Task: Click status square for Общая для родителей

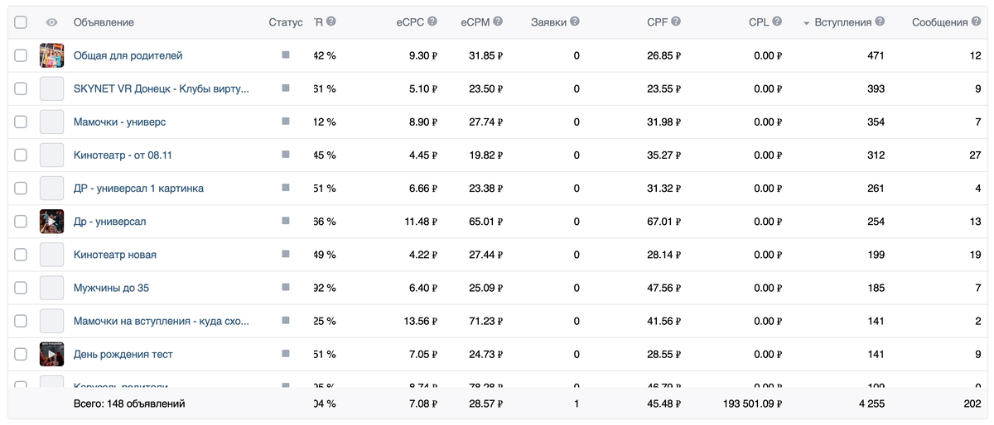Action: [x=286, y=55]
